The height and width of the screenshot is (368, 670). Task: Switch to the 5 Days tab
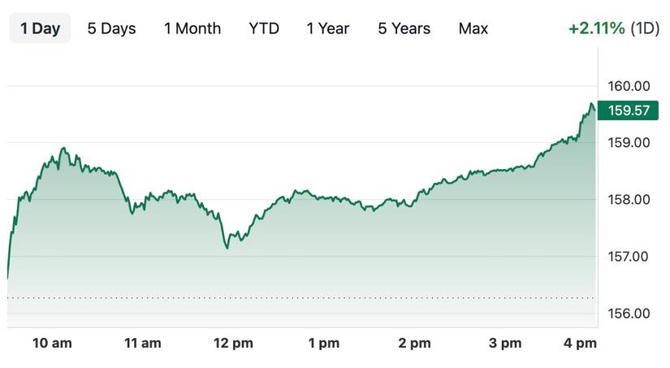[111, 28]
